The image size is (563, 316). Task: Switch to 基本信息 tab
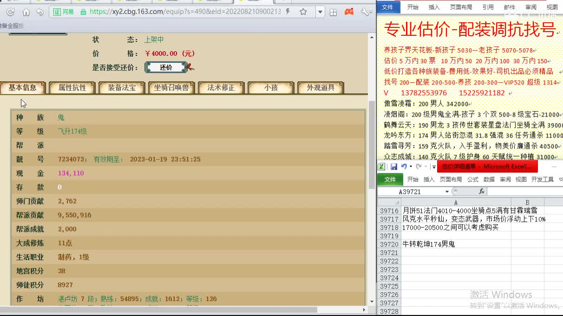pos(22,87)
